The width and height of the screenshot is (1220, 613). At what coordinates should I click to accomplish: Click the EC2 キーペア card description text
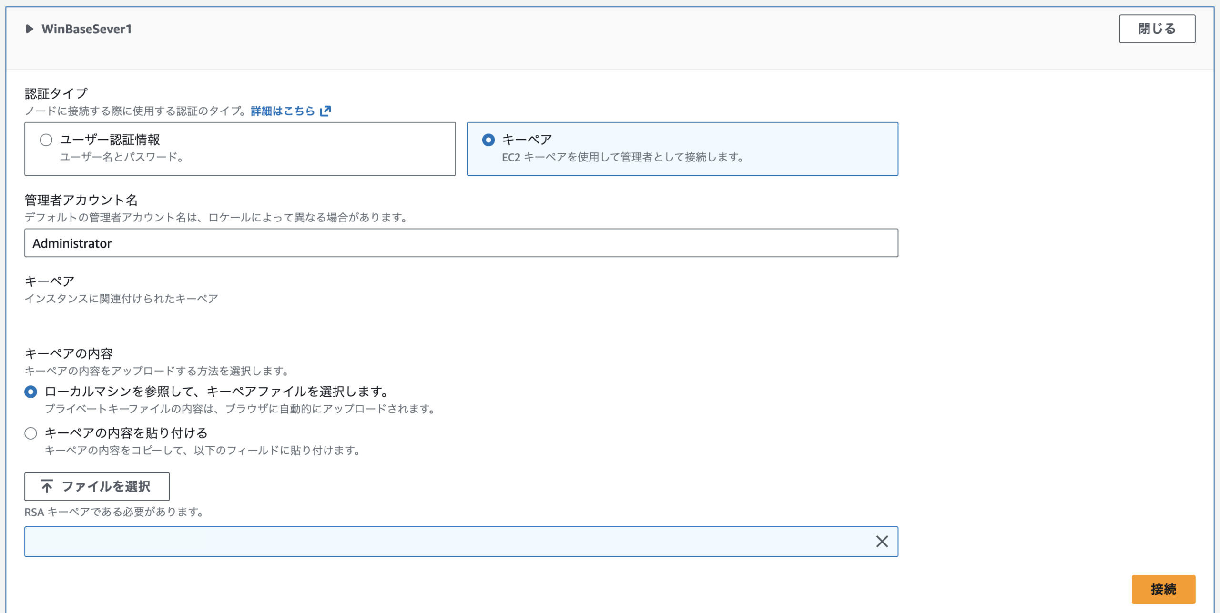click(x=622, y=157)
